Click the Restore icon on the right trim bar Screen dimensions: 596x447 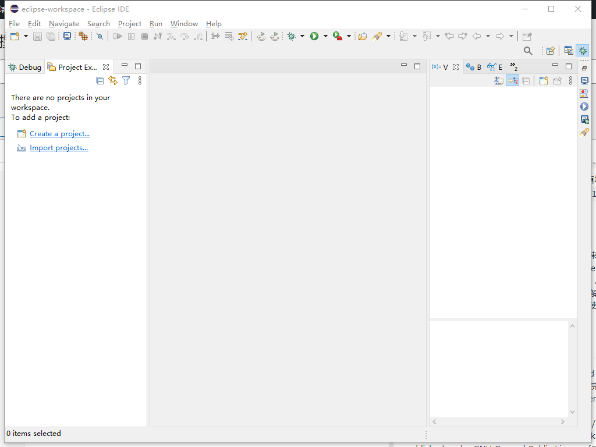(x=584, y=68)
